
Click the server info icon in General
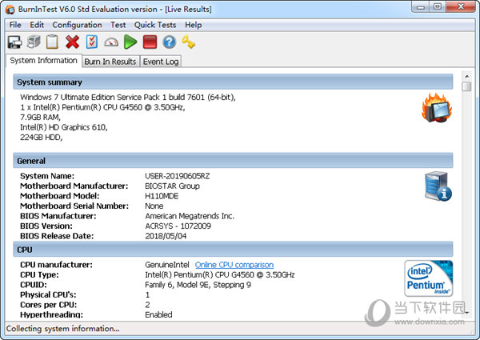(x=438, y=186)
